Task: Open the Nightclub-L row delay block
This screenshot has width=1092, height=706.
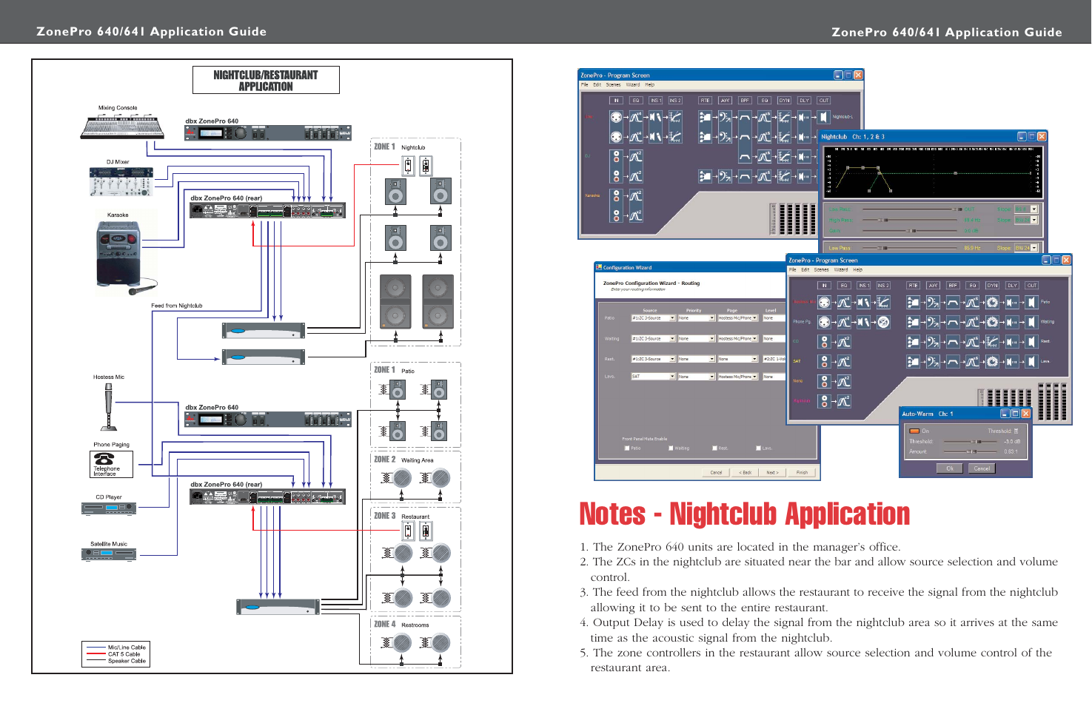Action: (804, 117)
